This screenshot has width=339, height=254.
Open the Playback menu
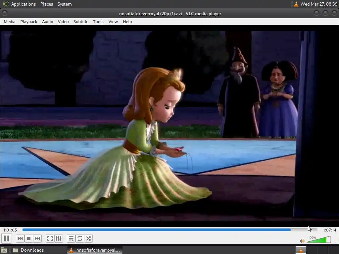[29, 21]
